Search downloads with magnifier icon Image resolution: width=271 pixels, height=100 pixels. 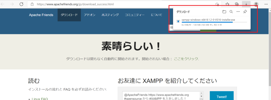tap(231, 12)
